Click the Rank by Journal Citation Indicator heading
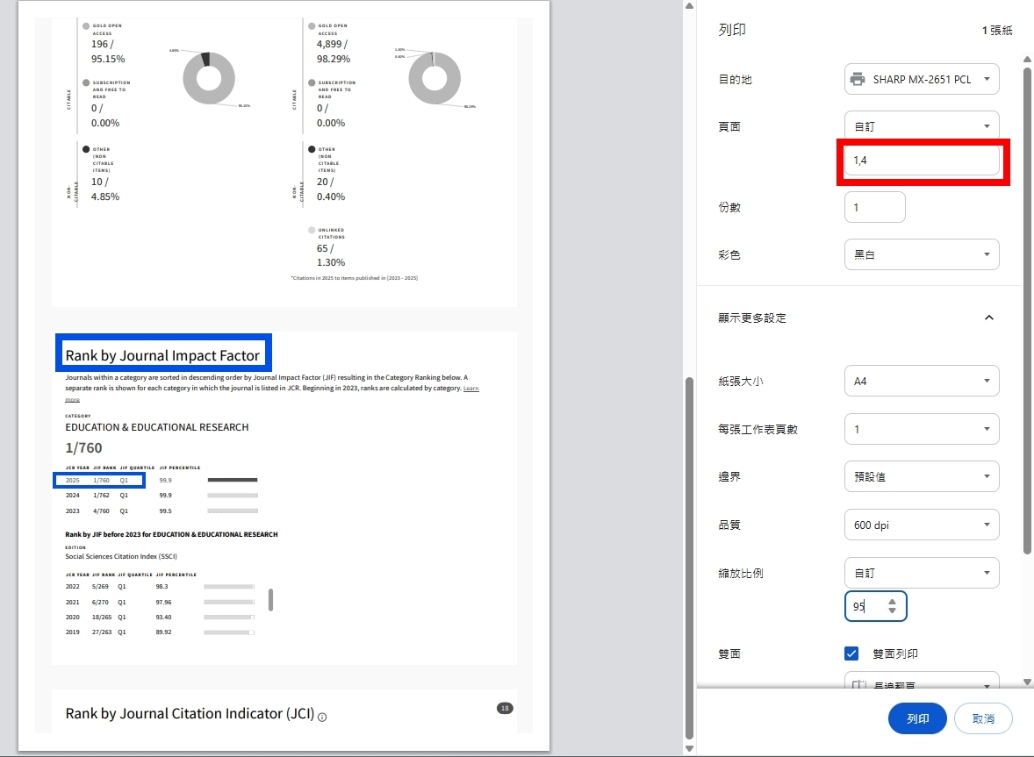The width and height of the screenshot is (1034, 757). coord(190,713)
